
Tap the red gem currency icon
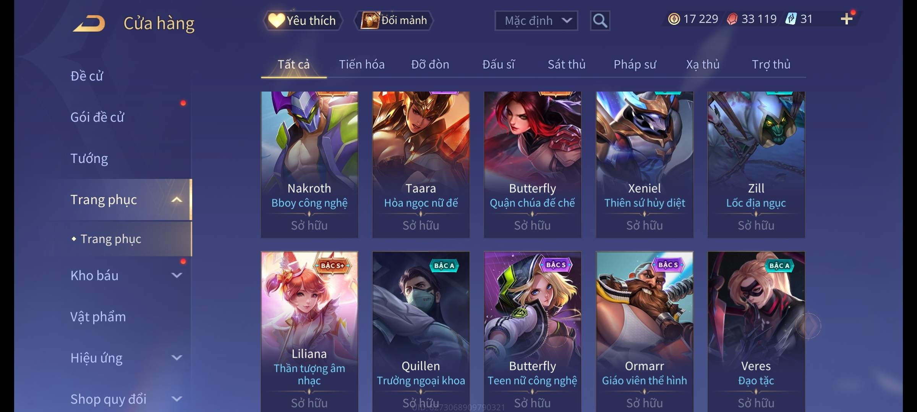tap(732, 19)
